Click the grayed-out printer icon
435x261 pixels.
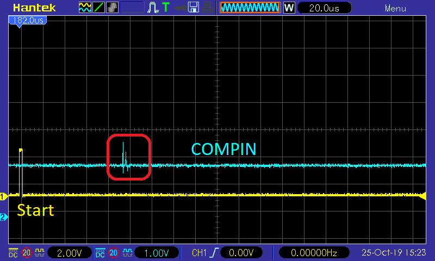pos(207,8)
